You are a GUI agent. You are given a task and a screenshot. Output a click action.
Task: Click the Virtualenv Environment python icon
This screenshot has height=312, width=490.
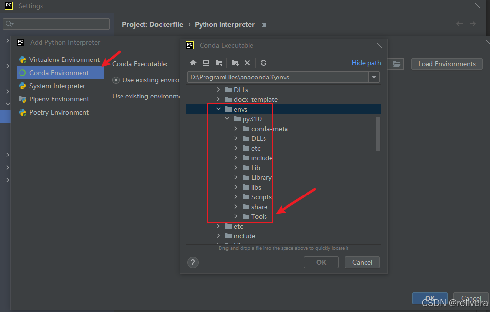click(22, 59)
